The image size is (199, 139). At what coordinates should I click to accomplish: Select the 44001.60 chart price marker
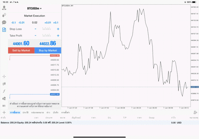195,87
